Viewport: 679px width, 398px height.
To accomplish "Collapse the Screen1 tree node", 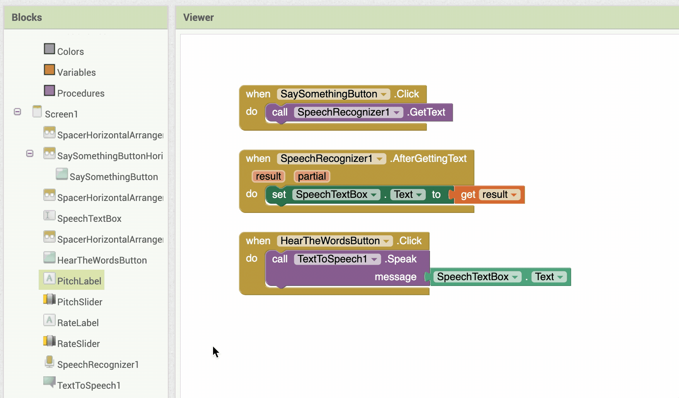I will 17,112.
